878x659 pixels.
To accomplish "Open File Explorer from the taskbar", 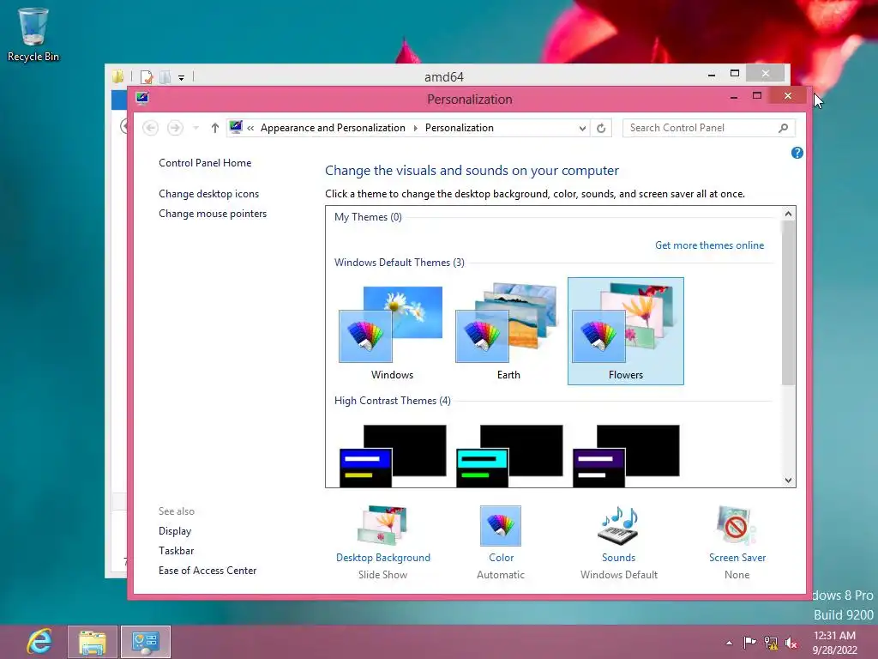I will tap(93, 642).
